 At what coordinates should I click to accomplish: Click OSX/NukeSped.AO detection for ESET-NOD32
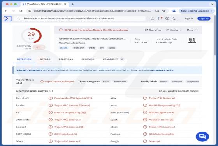(x=66, y=134)
